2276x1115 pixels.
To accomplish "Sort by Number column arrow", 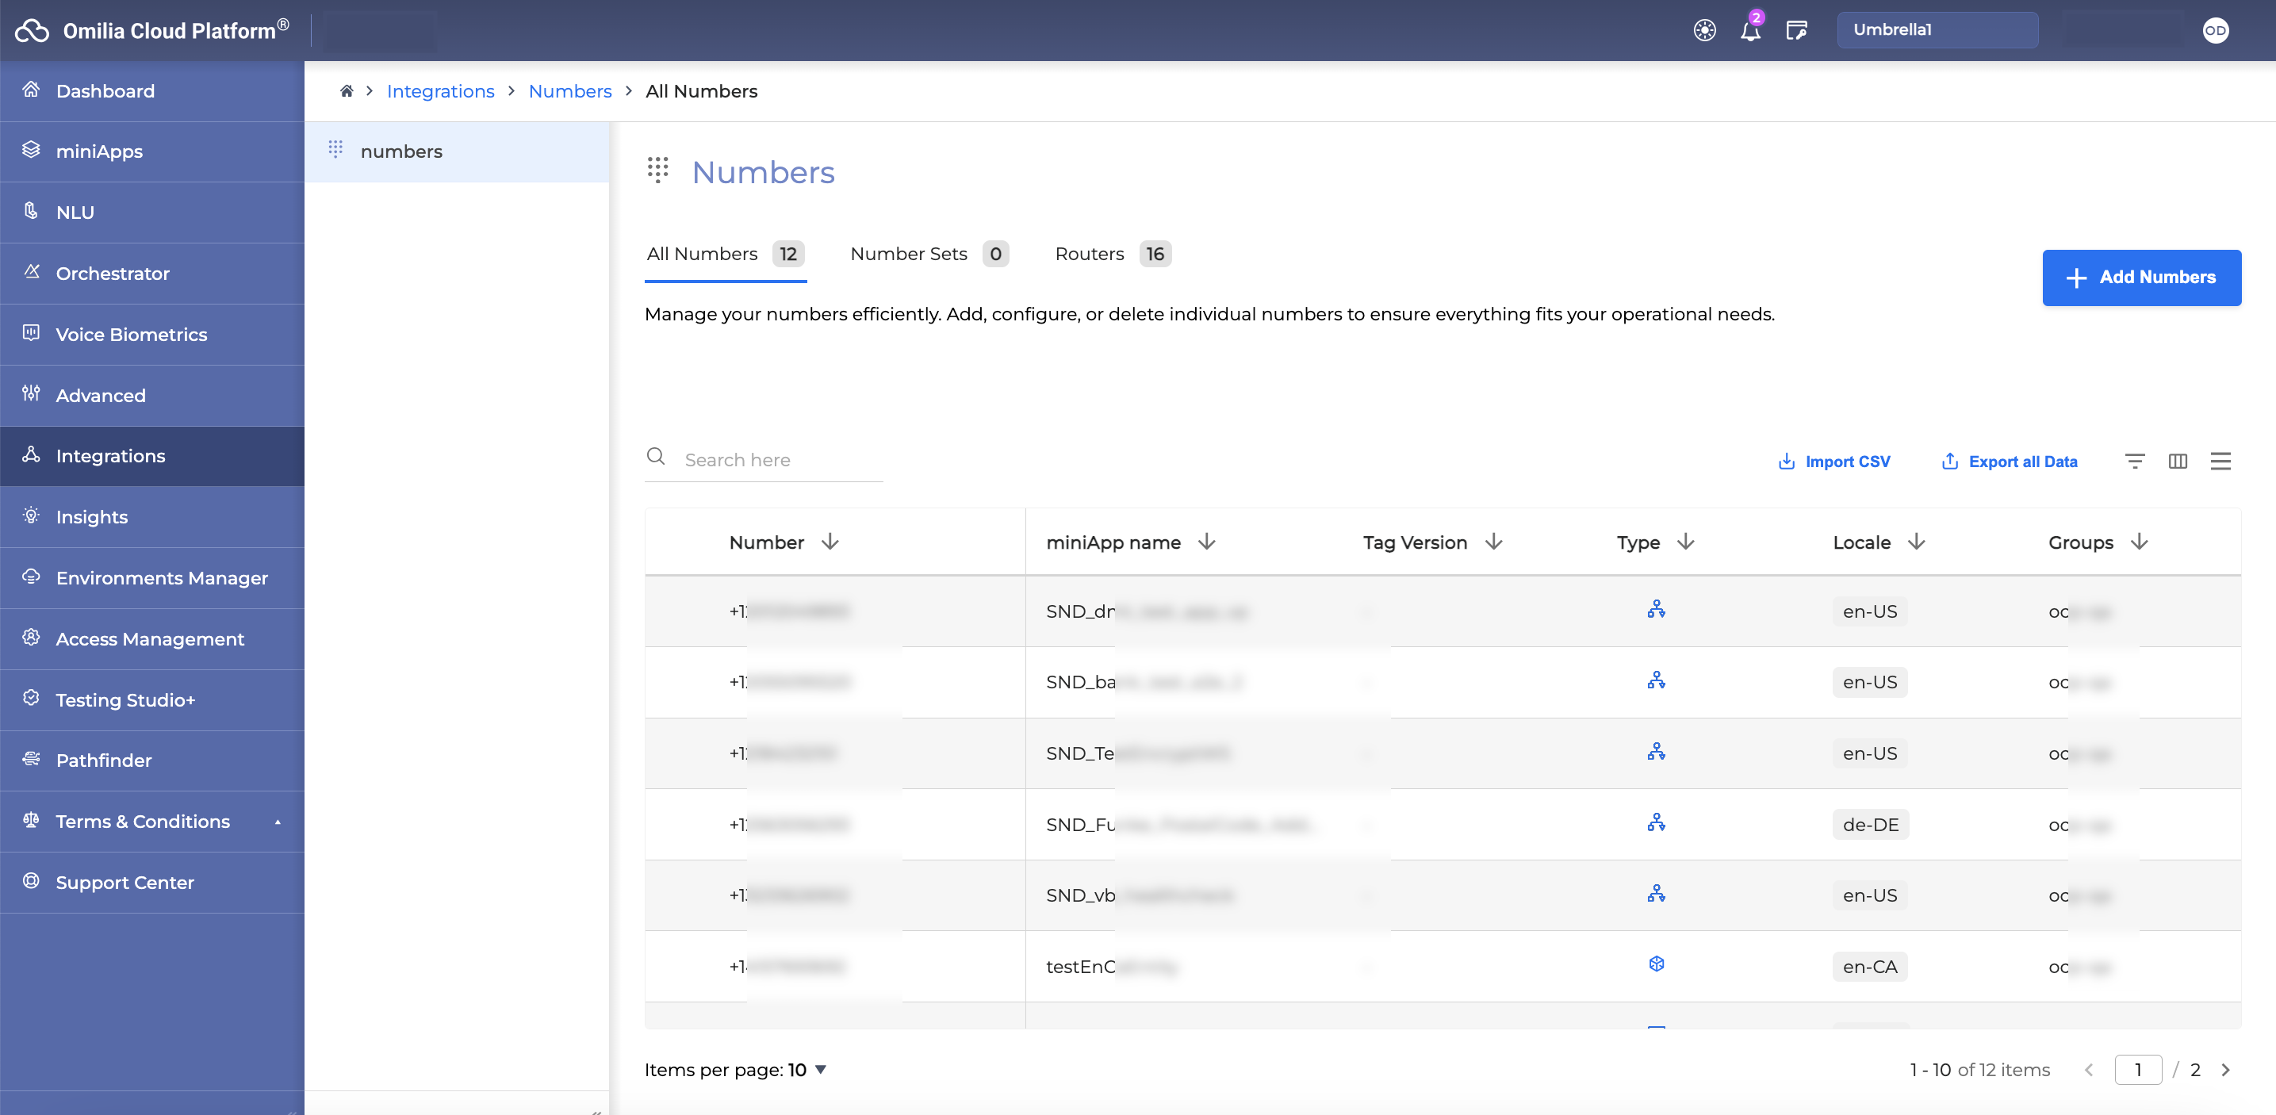I will point(830,542).
